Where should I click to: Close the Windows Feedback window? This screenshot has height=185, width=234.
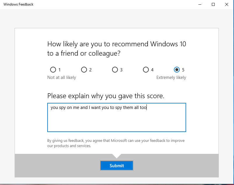[227, 4]
